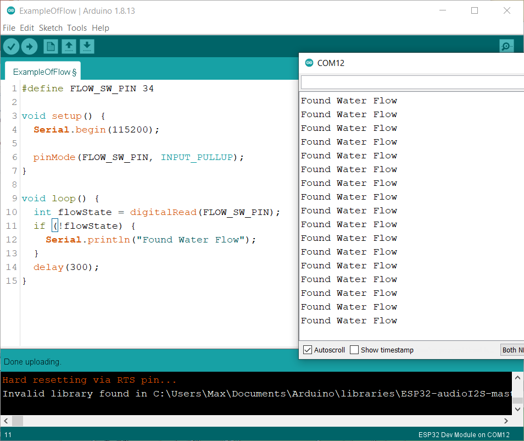Click the Serial.begin(115200) code line
Image resolution: width=524 pixels, height=441 pixels.
coord(97,129)
